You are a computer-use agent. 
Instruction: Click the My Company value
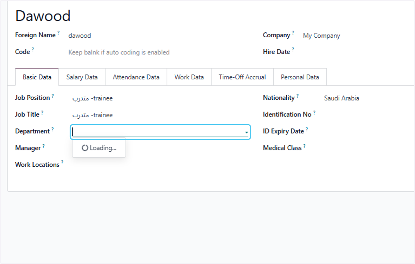(322, 36)
